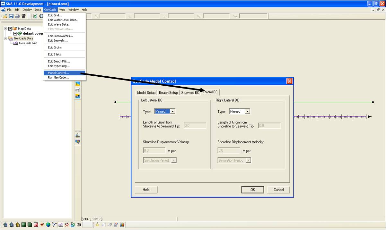This screenshot has width=386, height=230.
Task: Select the GenCade Grid tree item
Action: tap(28, 43)
